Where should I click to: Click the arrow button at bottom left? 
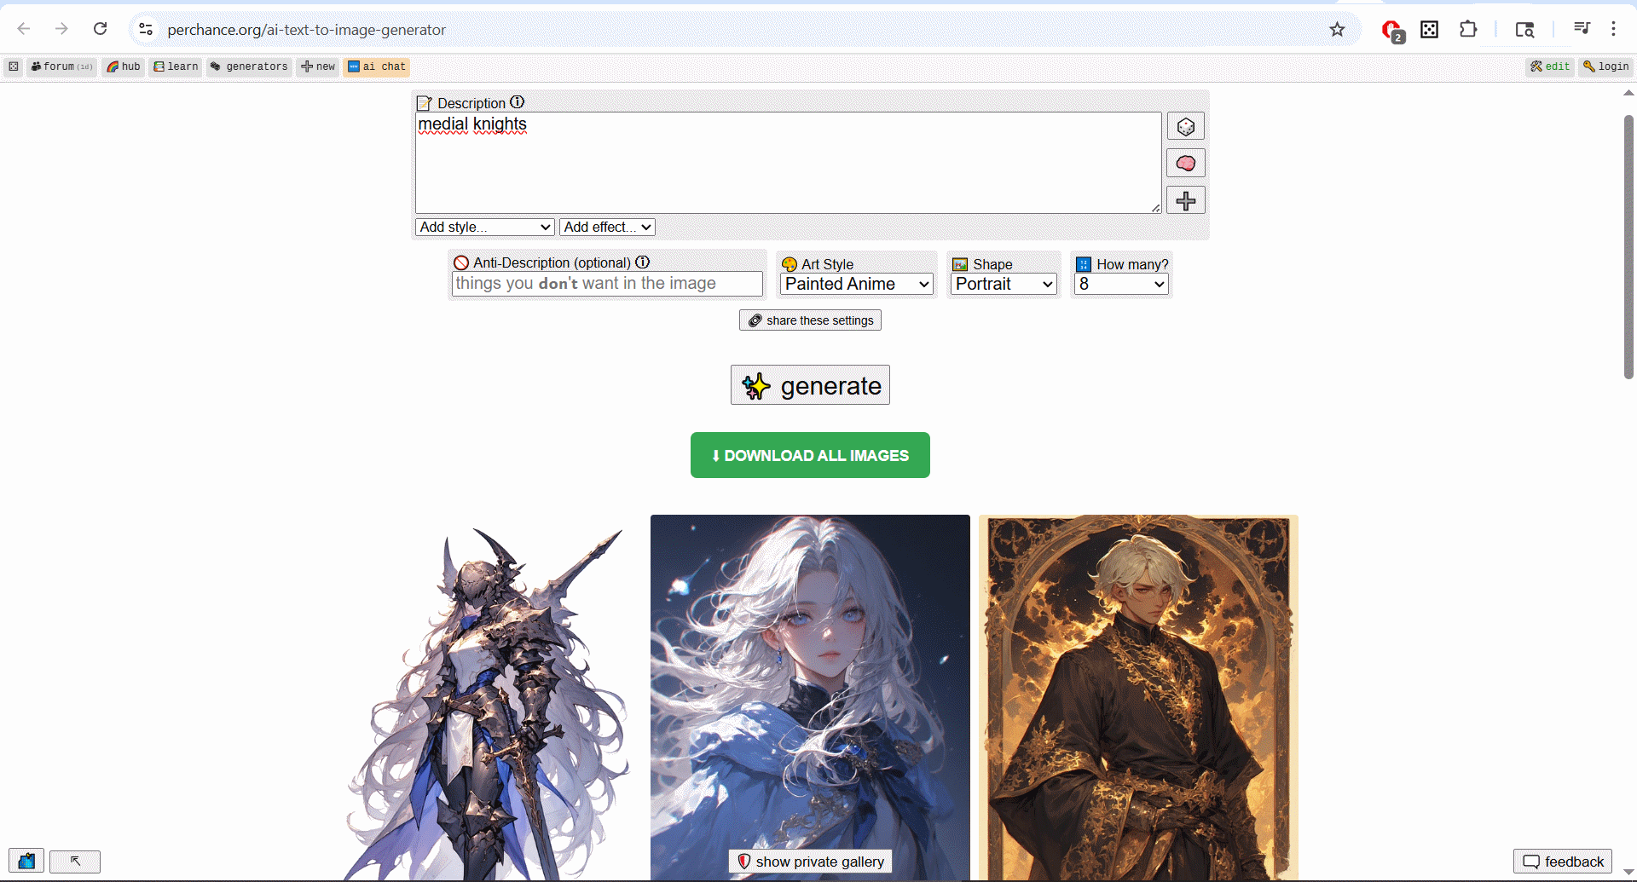pos(75,862)
